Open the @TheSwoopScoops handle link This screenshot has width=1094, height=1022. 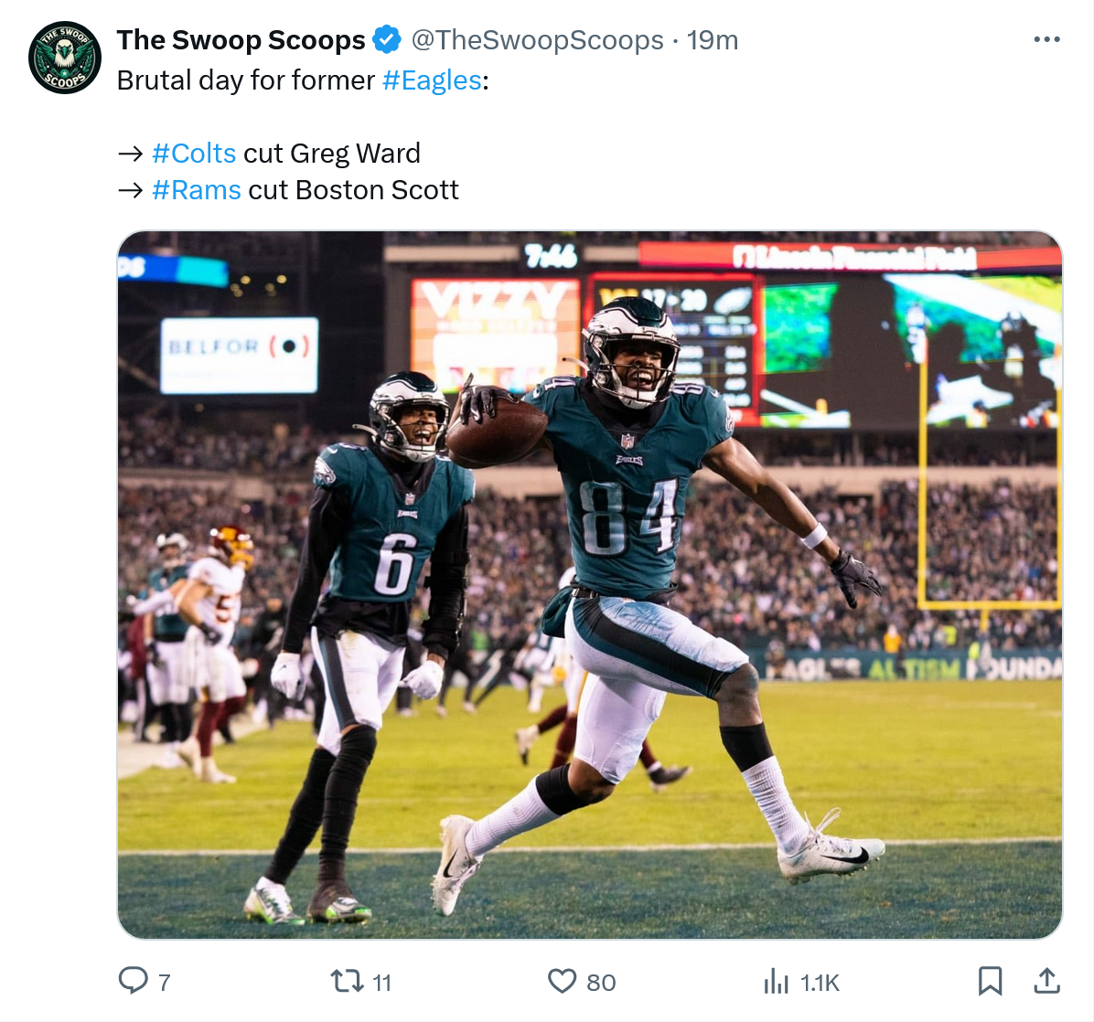[x=537, y=40]
